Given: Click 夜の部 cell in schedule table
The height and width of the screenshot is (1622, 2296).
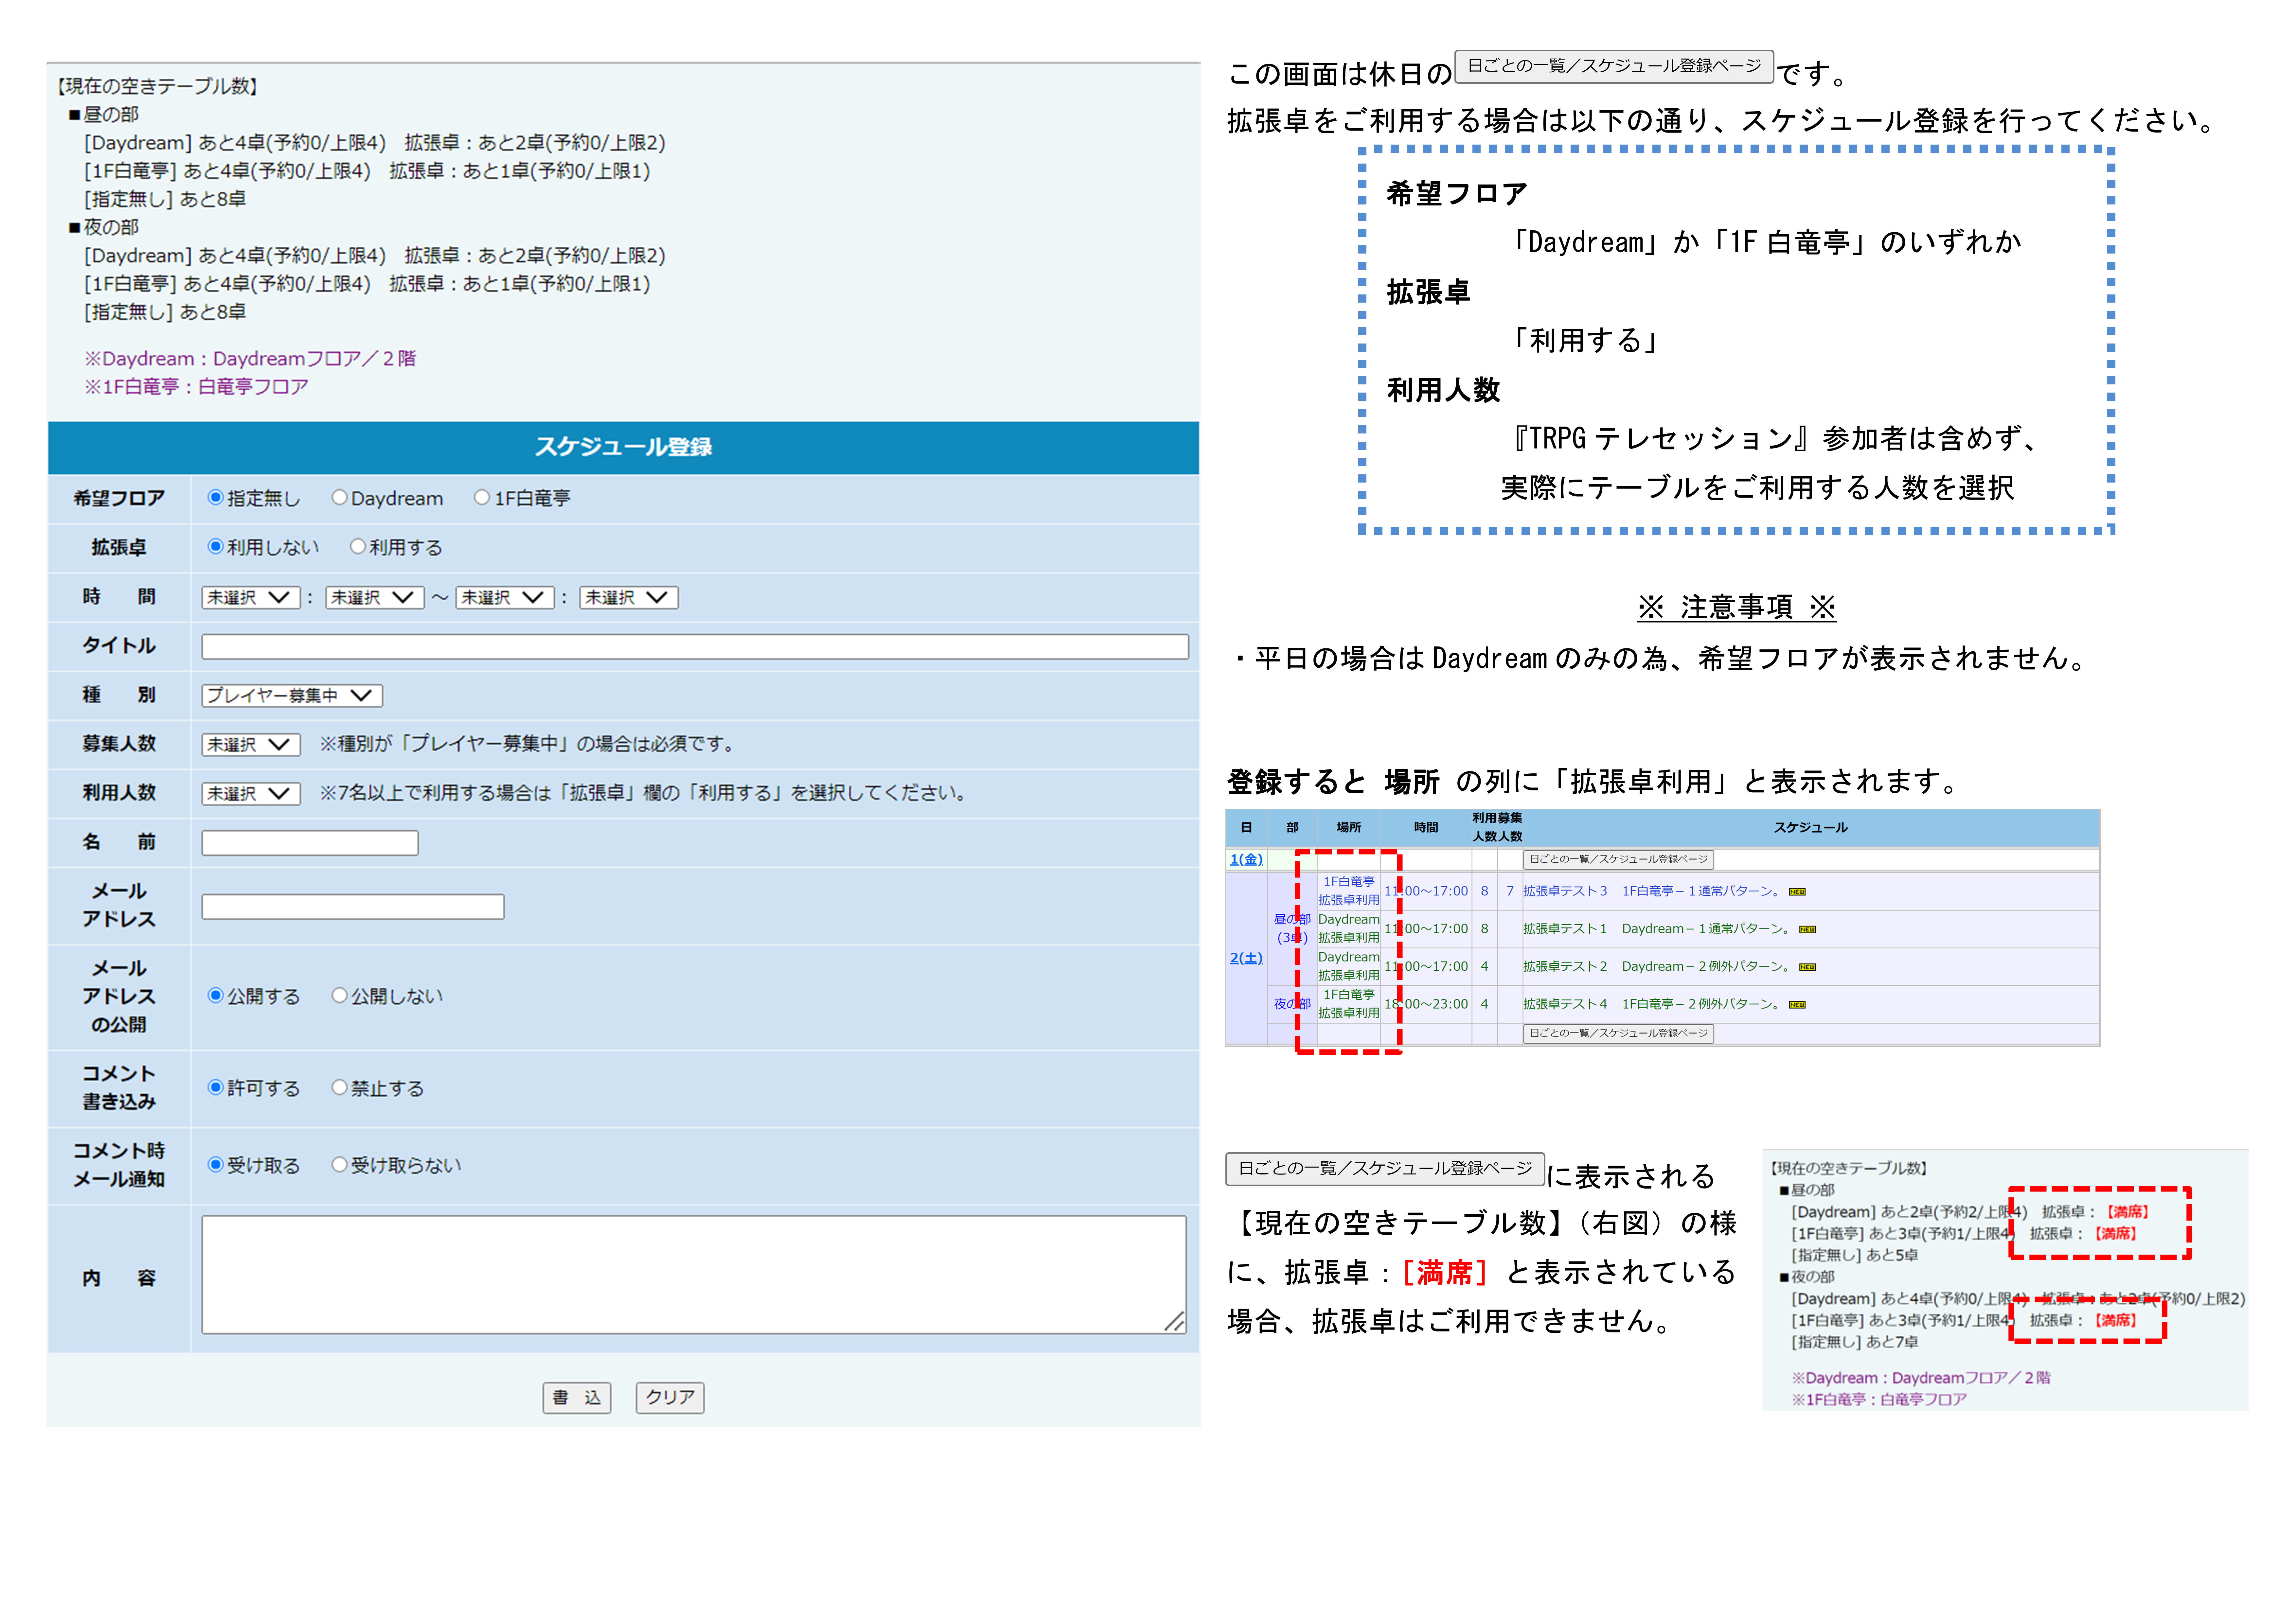Looking at the screenshot, I should point(1292,1004).
